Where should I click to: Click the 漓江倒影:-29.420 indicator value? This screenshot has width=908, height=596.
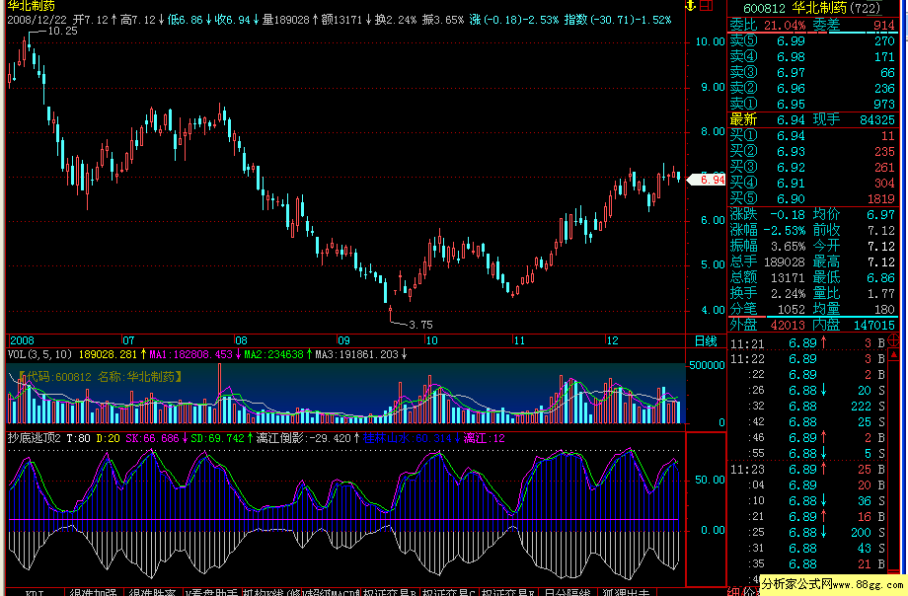coord(304,438)
